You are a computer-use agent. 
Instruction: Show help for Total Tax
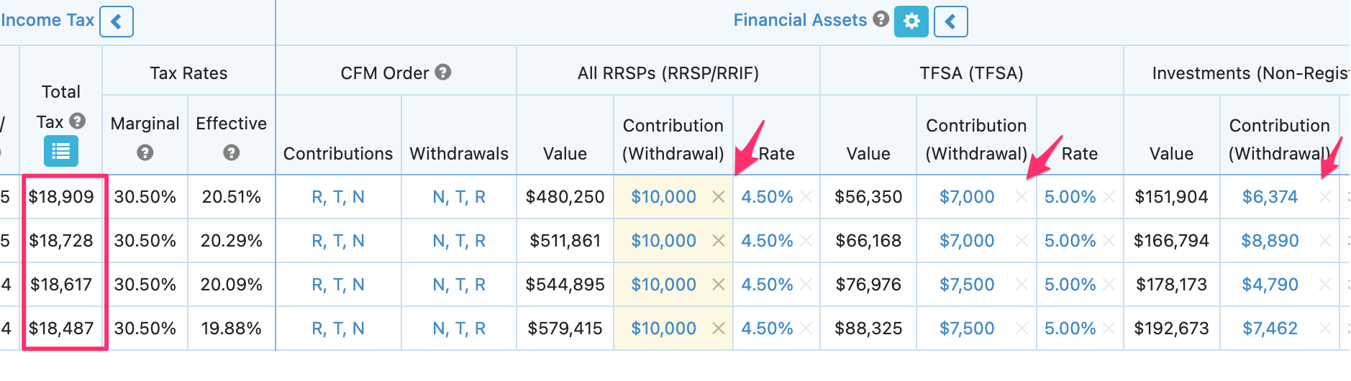78,121
